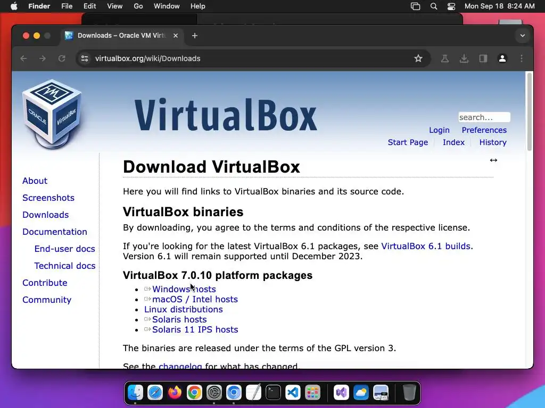This screenshot has height=408, width=545.
Task: Open a new tab with plus button
Action: click(195, 36)
